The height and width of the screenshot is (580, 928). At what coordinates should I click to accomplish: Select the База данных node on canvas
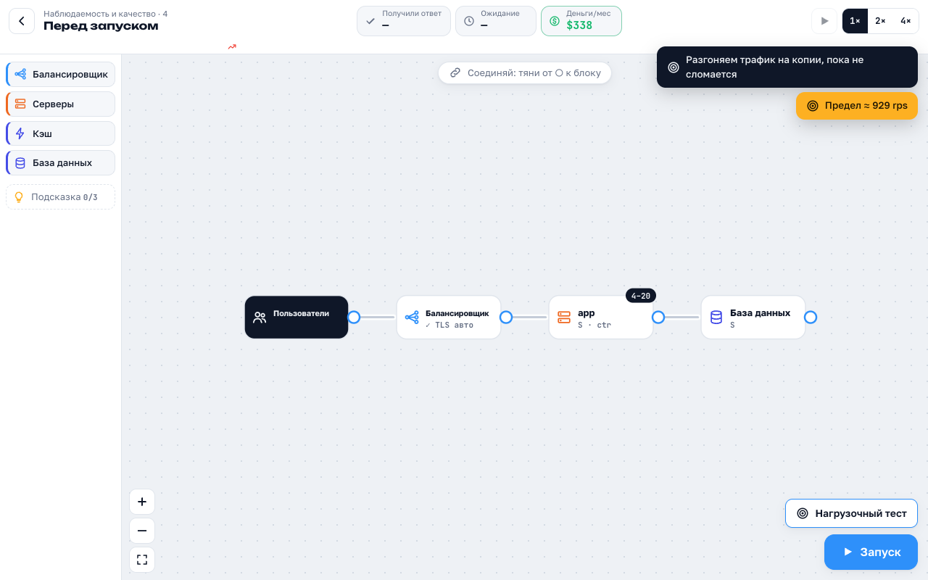click(753, 317)
